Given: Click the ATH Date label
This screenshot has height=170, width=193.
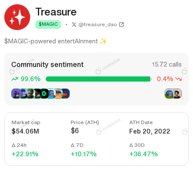Looking at the screenshot, I should tap(141, 122).
